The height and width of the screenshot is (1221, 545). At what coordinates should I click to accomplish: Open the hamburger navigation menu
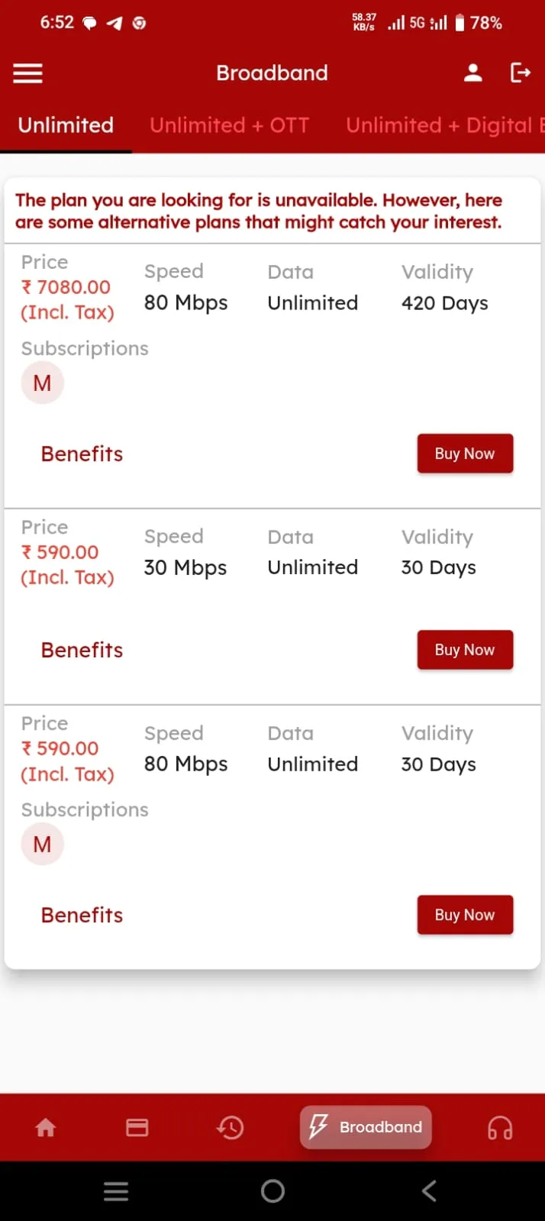click(x=28, y=73)
